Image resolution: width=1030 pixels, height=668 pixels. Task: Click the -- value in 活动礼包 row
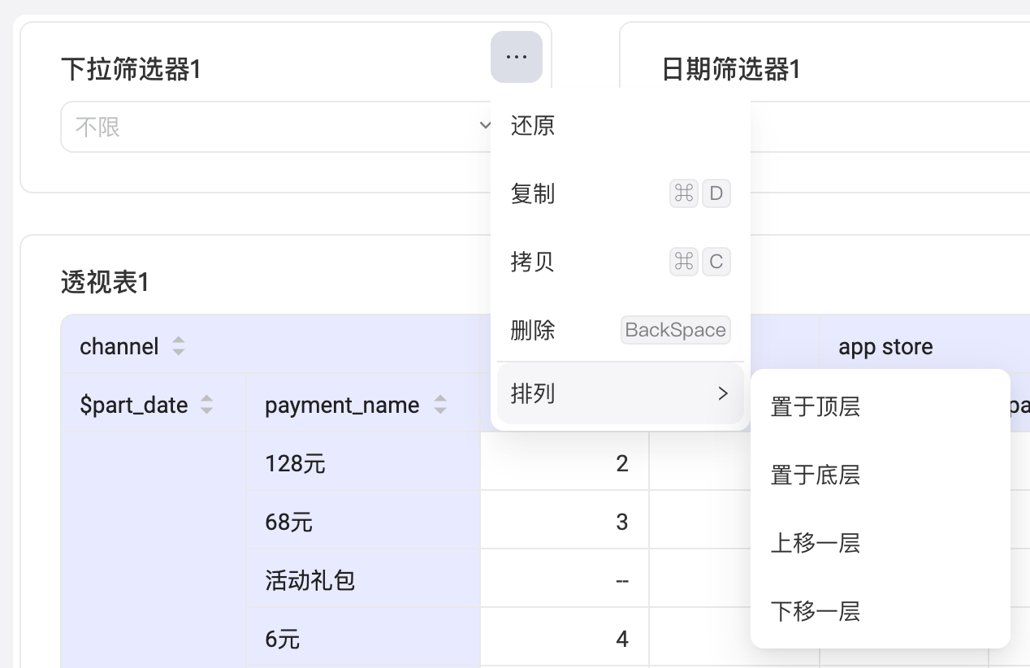click(622, 581)
